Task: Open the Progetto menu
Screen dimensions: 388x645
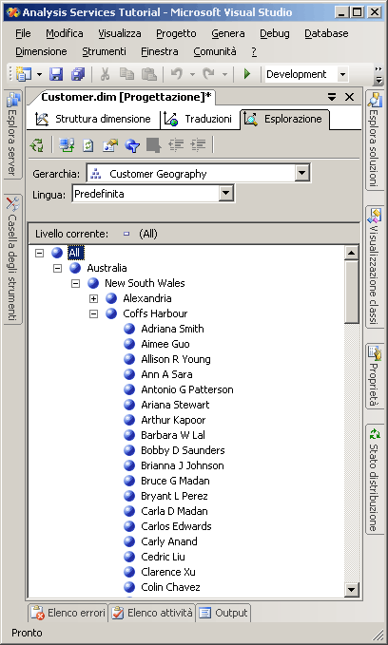Action: pyautogui.click(x=176, y=33)
